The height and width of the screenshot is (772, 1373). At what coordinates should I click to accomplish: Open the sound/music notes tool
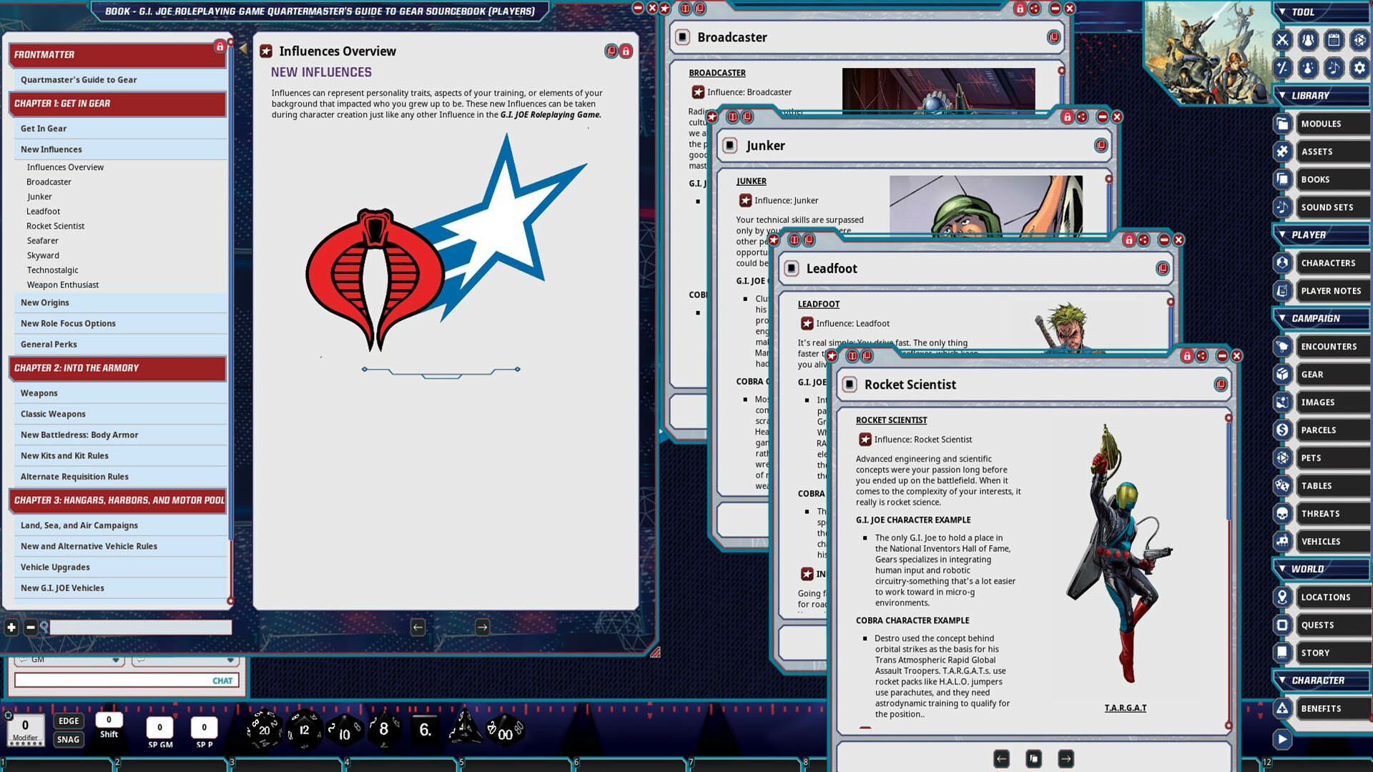1332,69
